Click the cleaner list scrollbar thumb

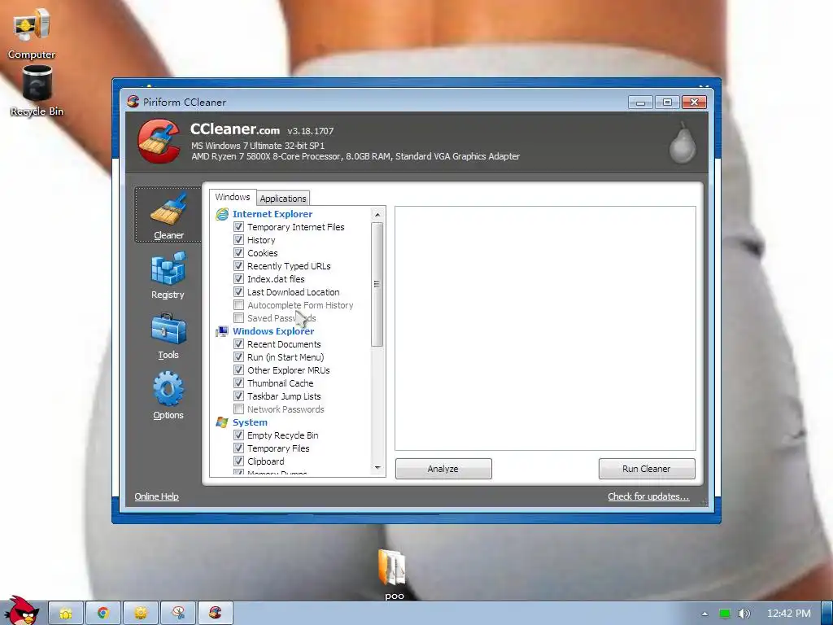coord(377,284)
